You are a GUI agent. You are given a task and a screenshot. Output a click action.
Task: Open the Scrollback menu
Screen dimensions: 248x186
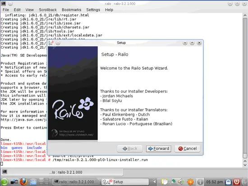[48, 10]
